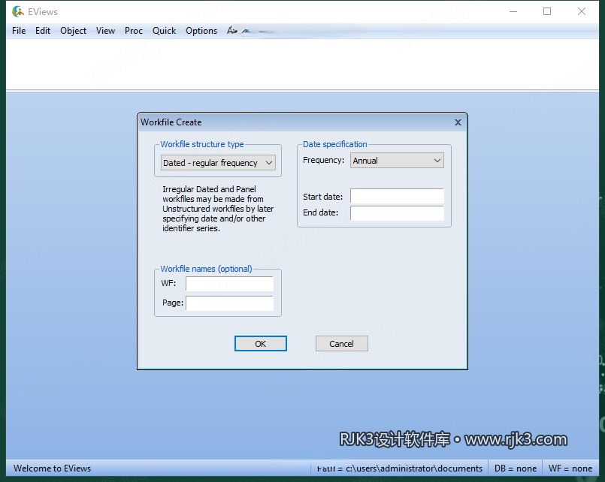Confirm the workfile with OK
Image resolution: width=605 pixels, height=482 pixels.
pos(261,344)
